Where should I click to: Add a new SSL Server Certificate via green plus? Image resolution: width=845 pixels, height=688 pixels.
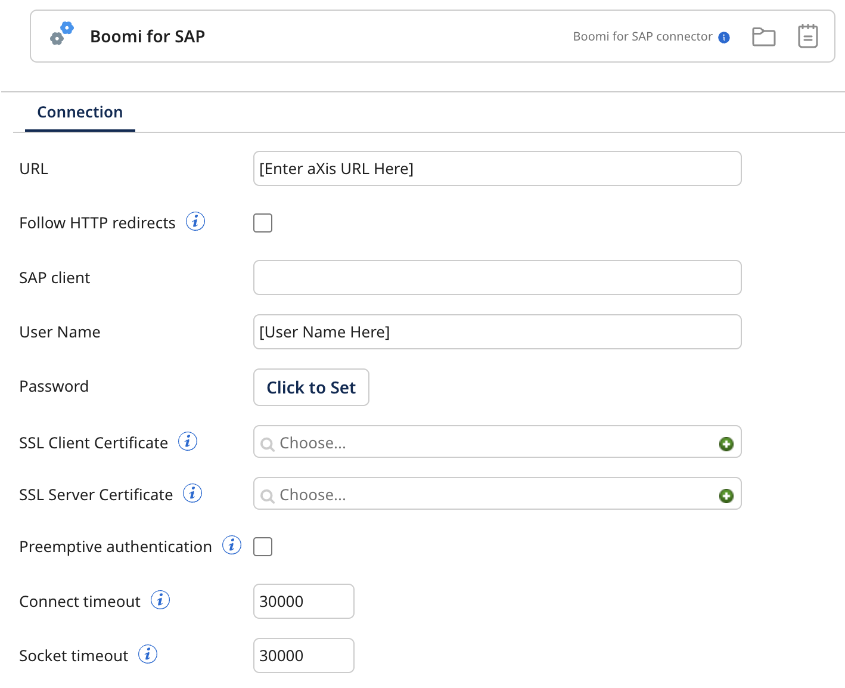click(726, 495)
